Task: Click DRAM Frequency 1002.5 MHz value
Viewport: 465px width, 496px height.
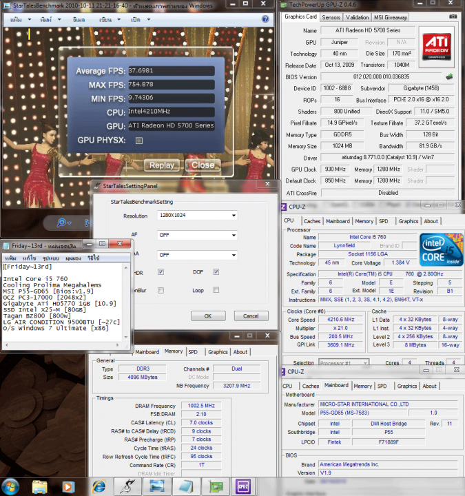Action: 201,406
